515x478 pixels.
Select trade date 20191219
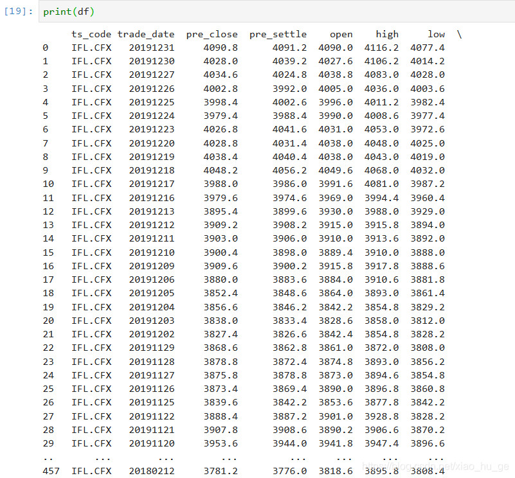[x=152, y=157]
